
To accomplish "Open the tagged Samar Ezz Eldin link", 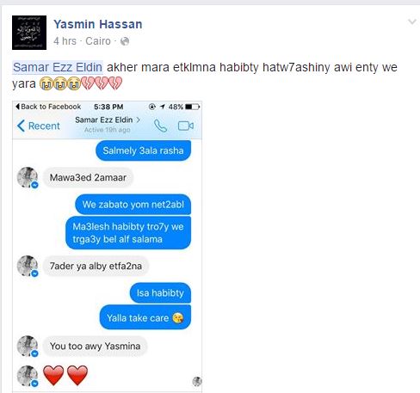I will (58, 67).
